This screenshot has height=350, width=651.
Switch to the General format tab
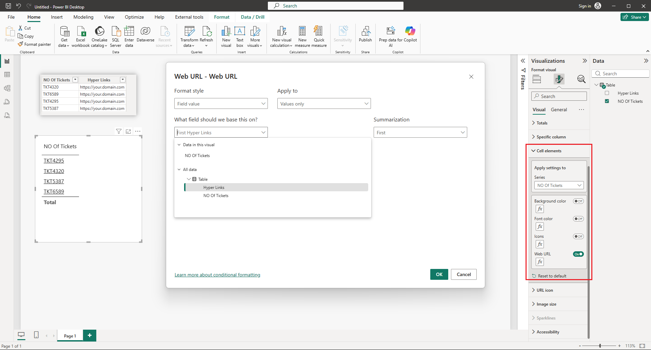[559, 110]
